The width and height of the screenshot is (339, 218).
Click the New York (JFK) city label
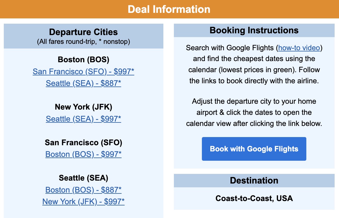click(83, 107)
